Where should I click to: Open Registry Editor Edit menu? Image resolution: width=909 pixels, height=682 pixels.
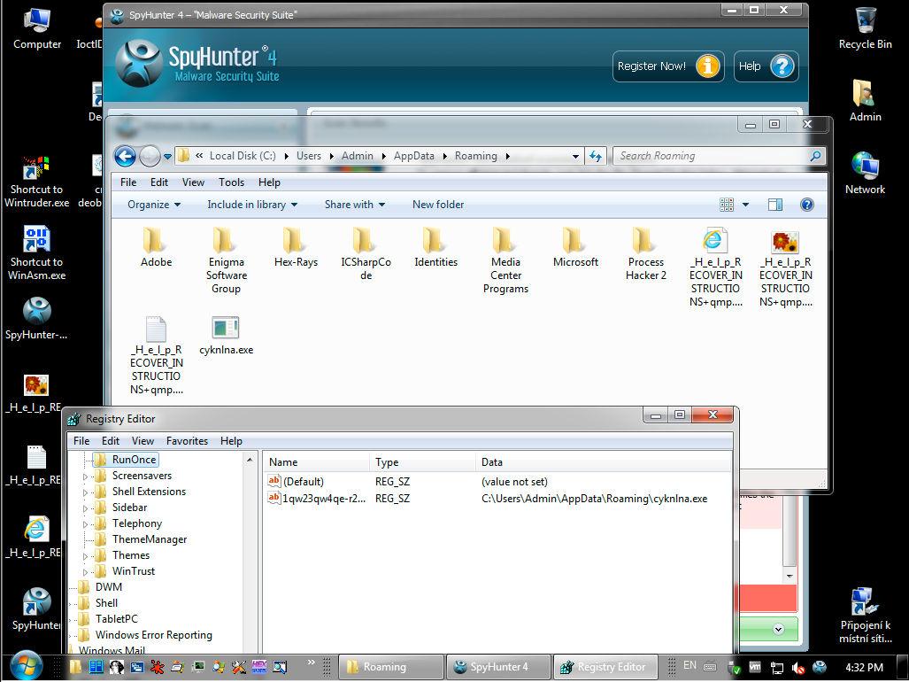[110, 441]
